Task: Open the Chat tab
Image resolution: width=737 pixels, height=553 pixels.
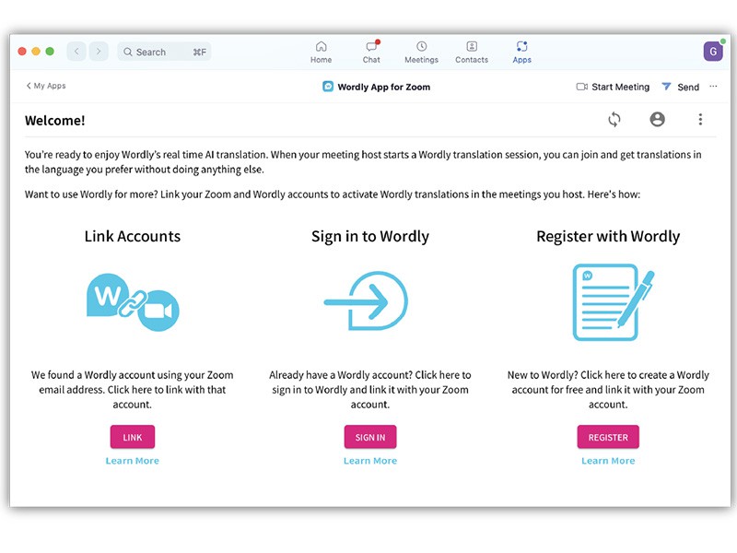Action: coord(371,52)
